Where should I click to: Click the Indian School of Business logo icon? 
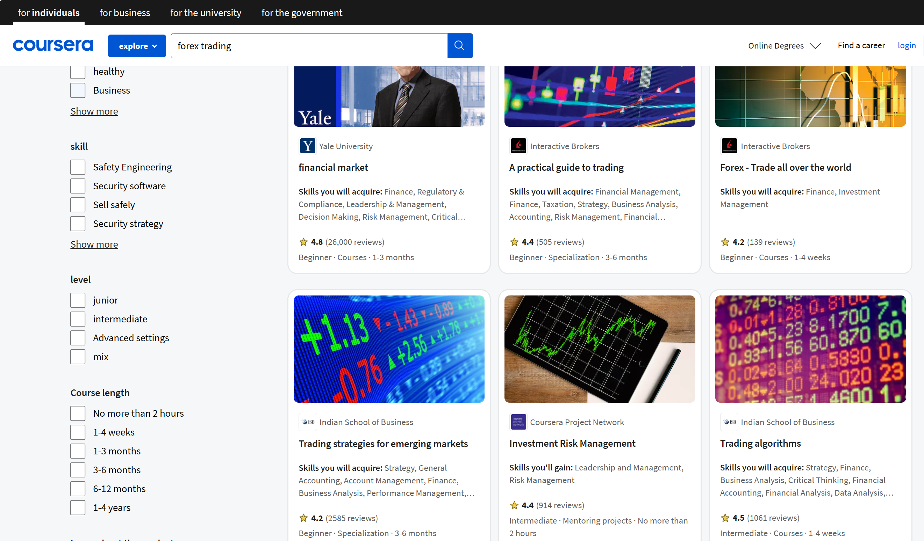(307, 422)
